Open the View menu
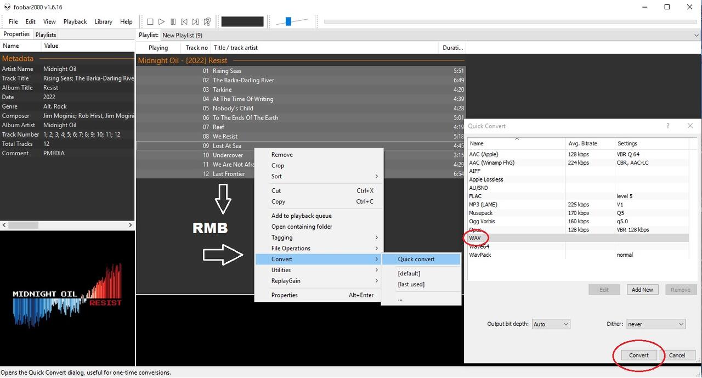Viewport: 702px width, 378px height. 49,21
